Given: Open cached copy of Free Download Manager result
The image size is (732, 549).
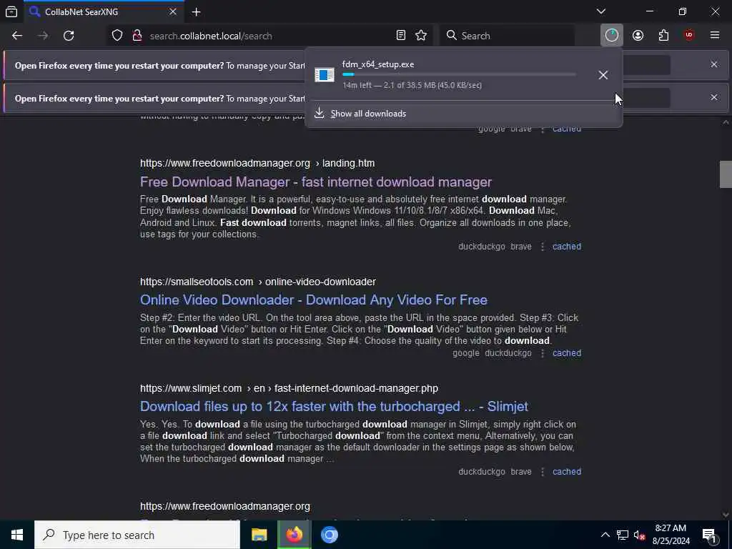Looking at the screenshot, I should [x=567, y=247].
